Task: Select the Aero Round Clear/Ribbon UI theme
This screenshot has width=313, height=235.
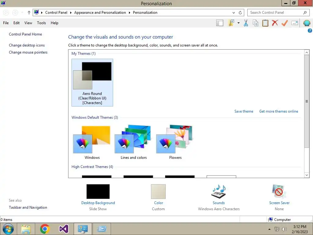Action: [x=92, y=83]
